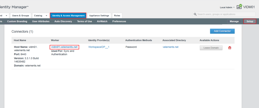
Task: Click the search magnifier icon
Action: 195,14
